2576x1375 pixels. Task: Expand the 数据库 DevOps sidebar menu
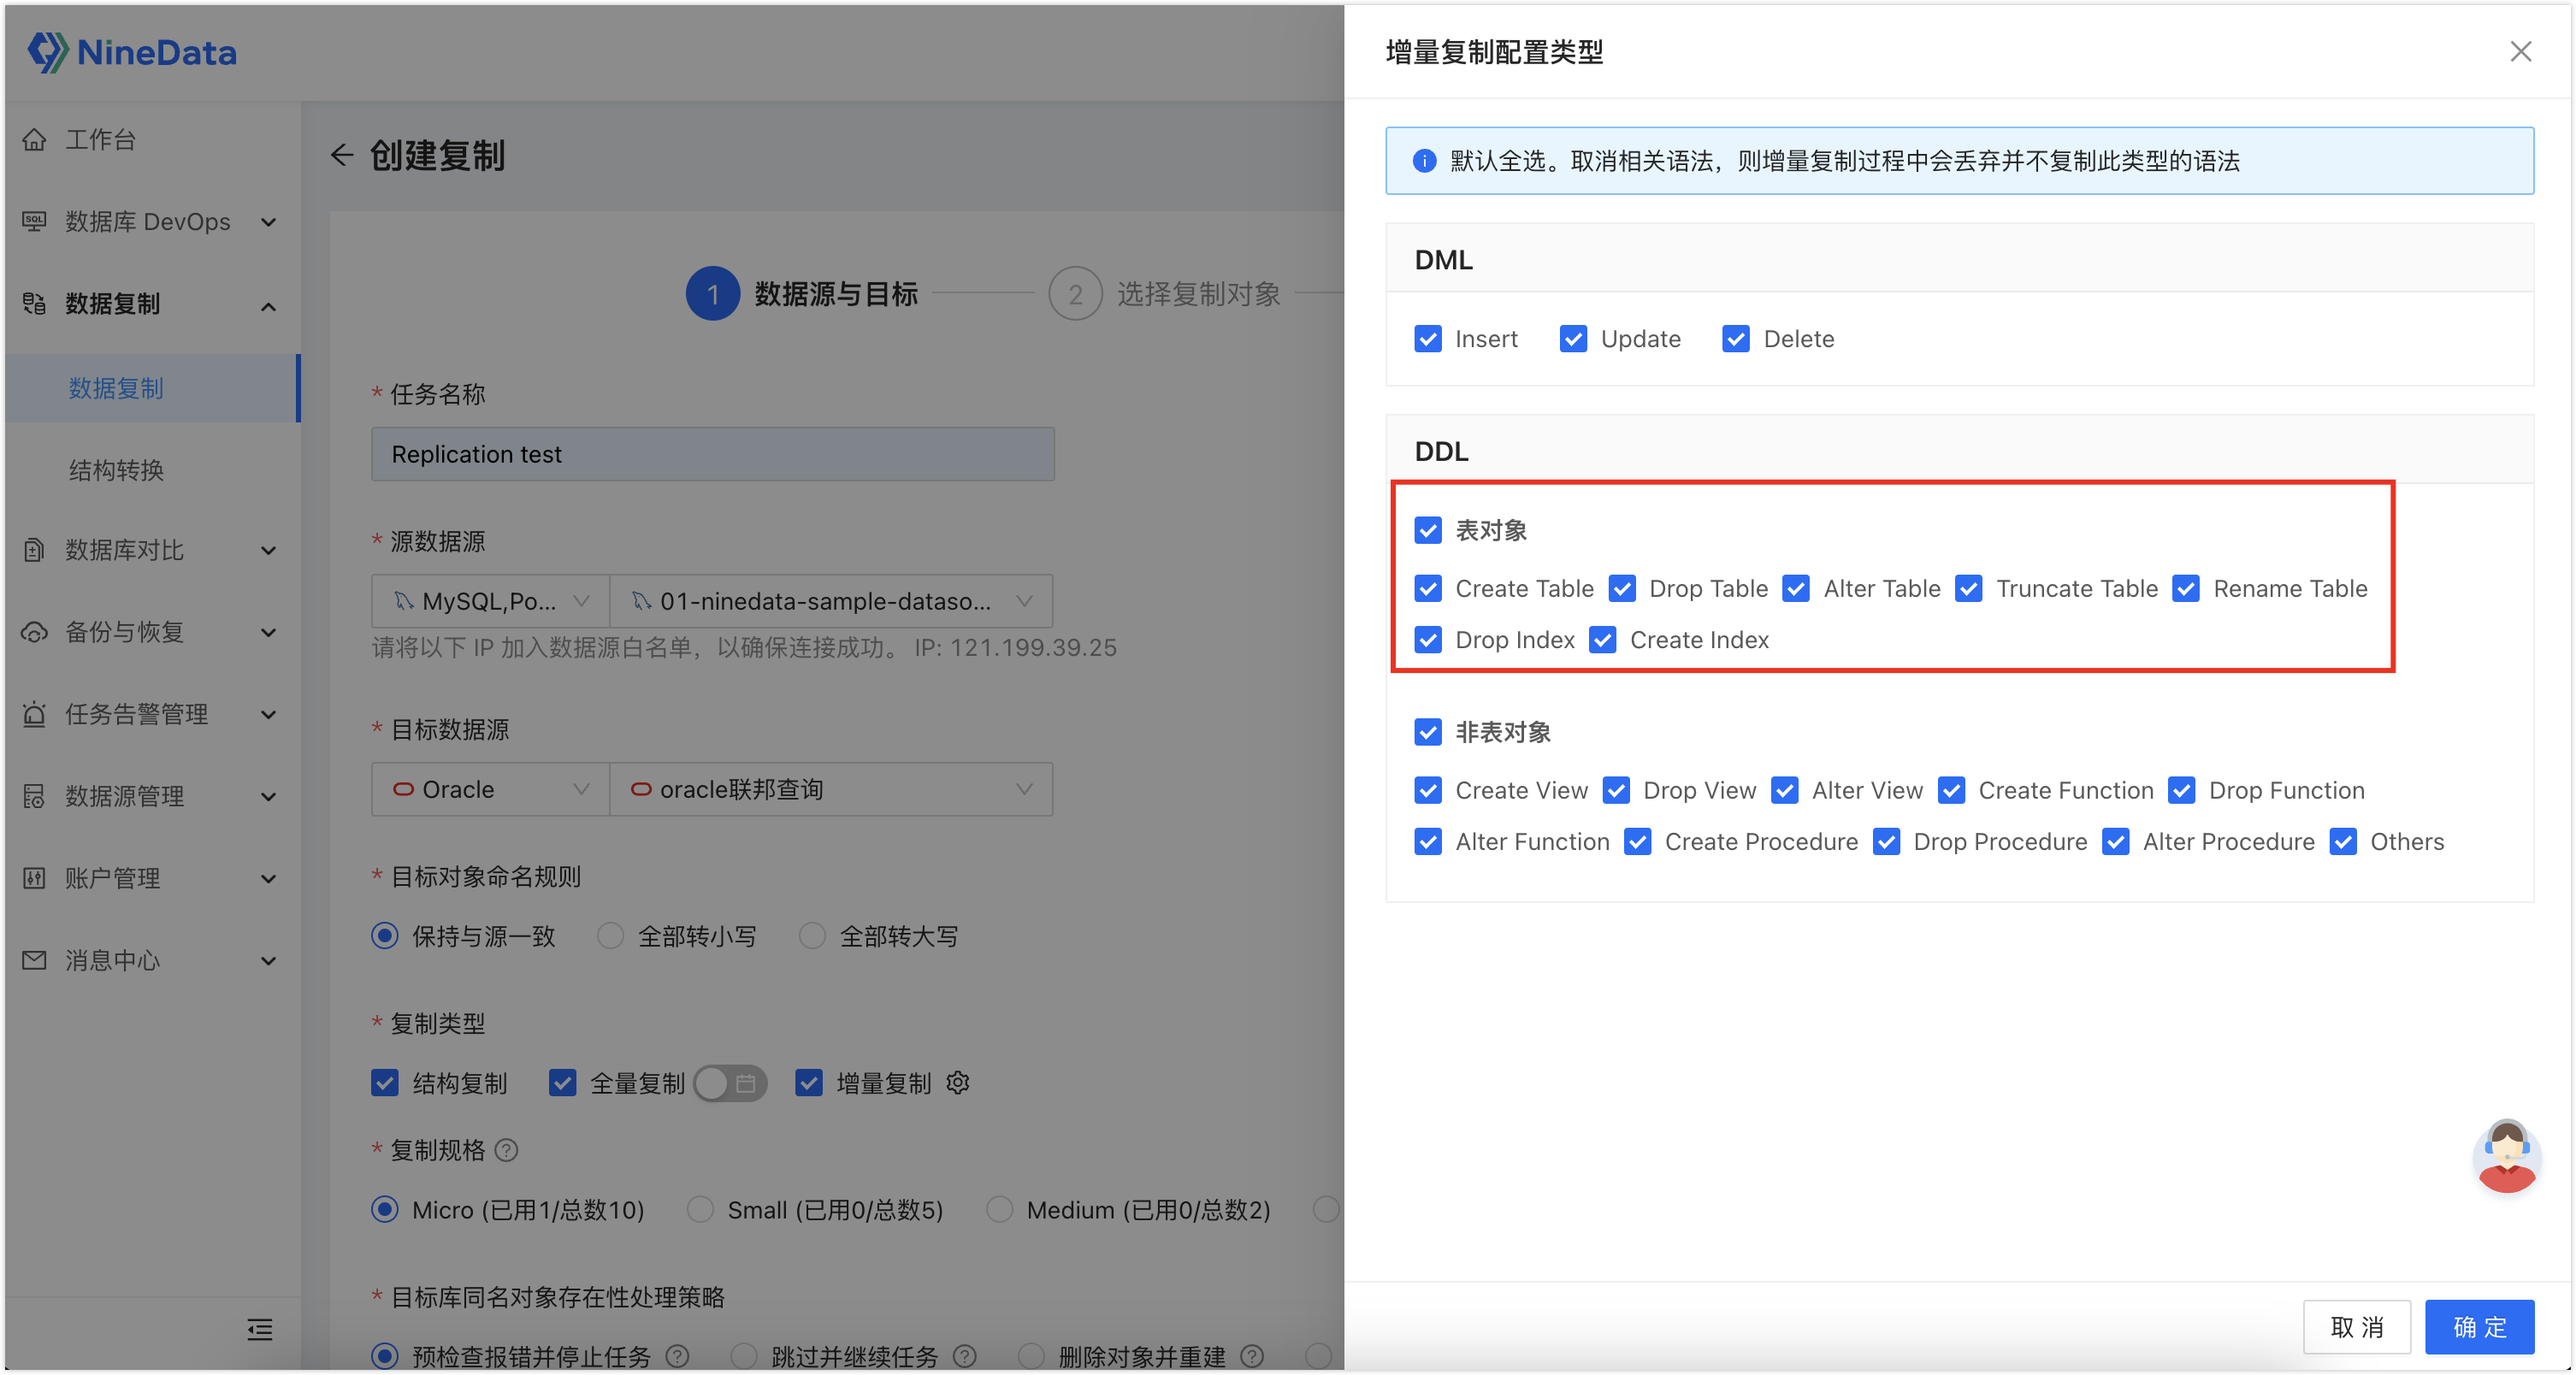[150, 222]
